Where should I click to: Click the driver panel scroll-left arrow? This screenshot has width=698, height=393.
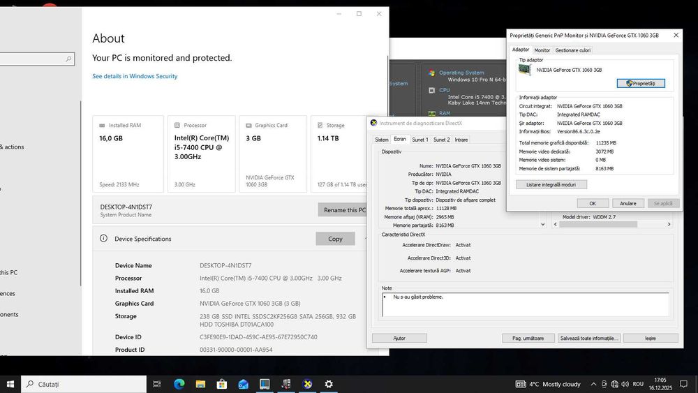pyautogui.click(x=555, y=224)
